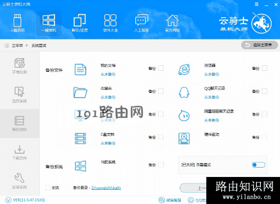The width and height of the screenshot is (280, 204).
Task: Check the 备份 box for C盘文档
Action: click(161, 137)
